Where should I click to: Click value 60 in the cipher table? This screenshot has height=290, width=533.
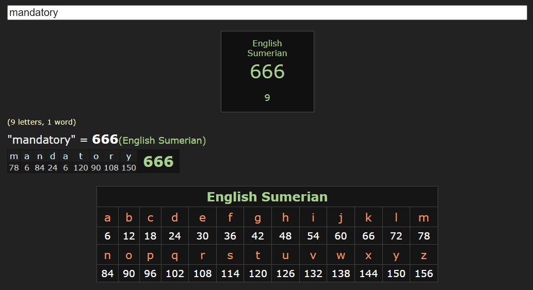click(x=341, y=236)
